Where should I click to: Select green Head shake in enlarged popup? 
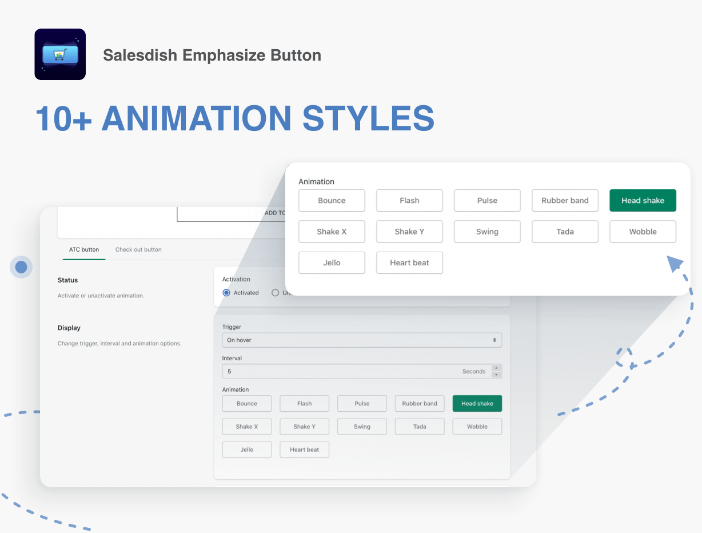point(643,201)
